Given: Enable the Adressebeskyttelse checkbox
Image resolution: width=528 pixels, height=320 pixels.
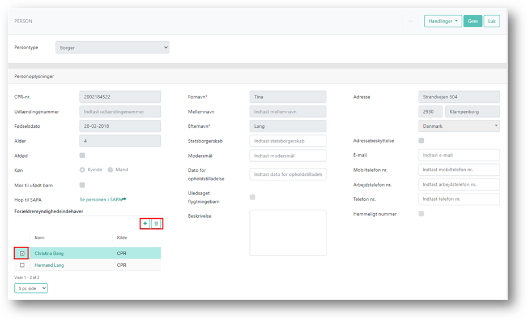Looking at the screenshot, I should point(421,141).
